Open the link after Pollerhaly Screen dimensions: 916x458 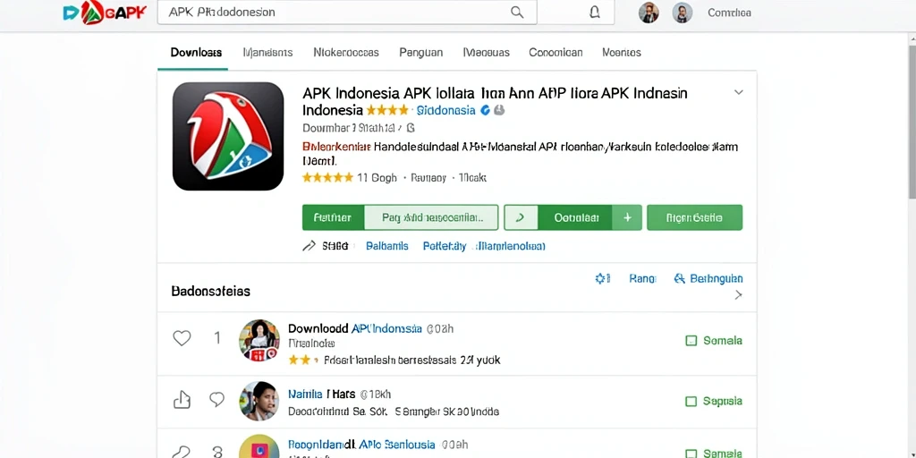click(510, 246)
